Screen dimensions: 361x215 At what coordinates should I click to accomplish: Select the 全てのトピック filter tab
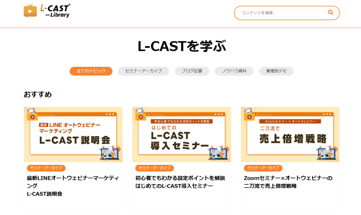point(91,71)
